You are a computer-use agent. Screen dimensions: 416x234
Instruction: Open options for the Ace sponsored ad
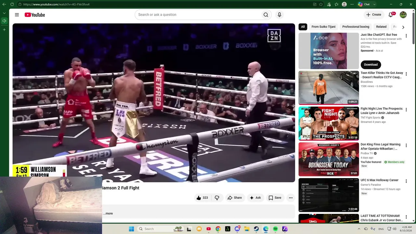point(406,36)
